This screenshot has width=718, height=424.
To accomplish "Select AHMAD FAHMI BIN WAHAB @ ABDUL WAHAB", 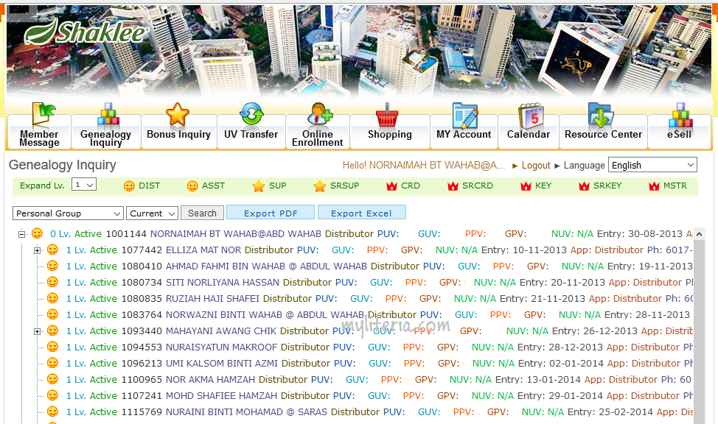I will (266, 266).
